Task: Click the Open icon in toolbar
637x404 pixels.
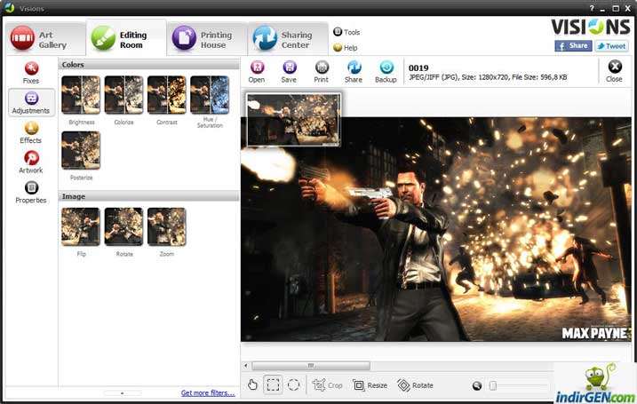Action: point(257,68)
